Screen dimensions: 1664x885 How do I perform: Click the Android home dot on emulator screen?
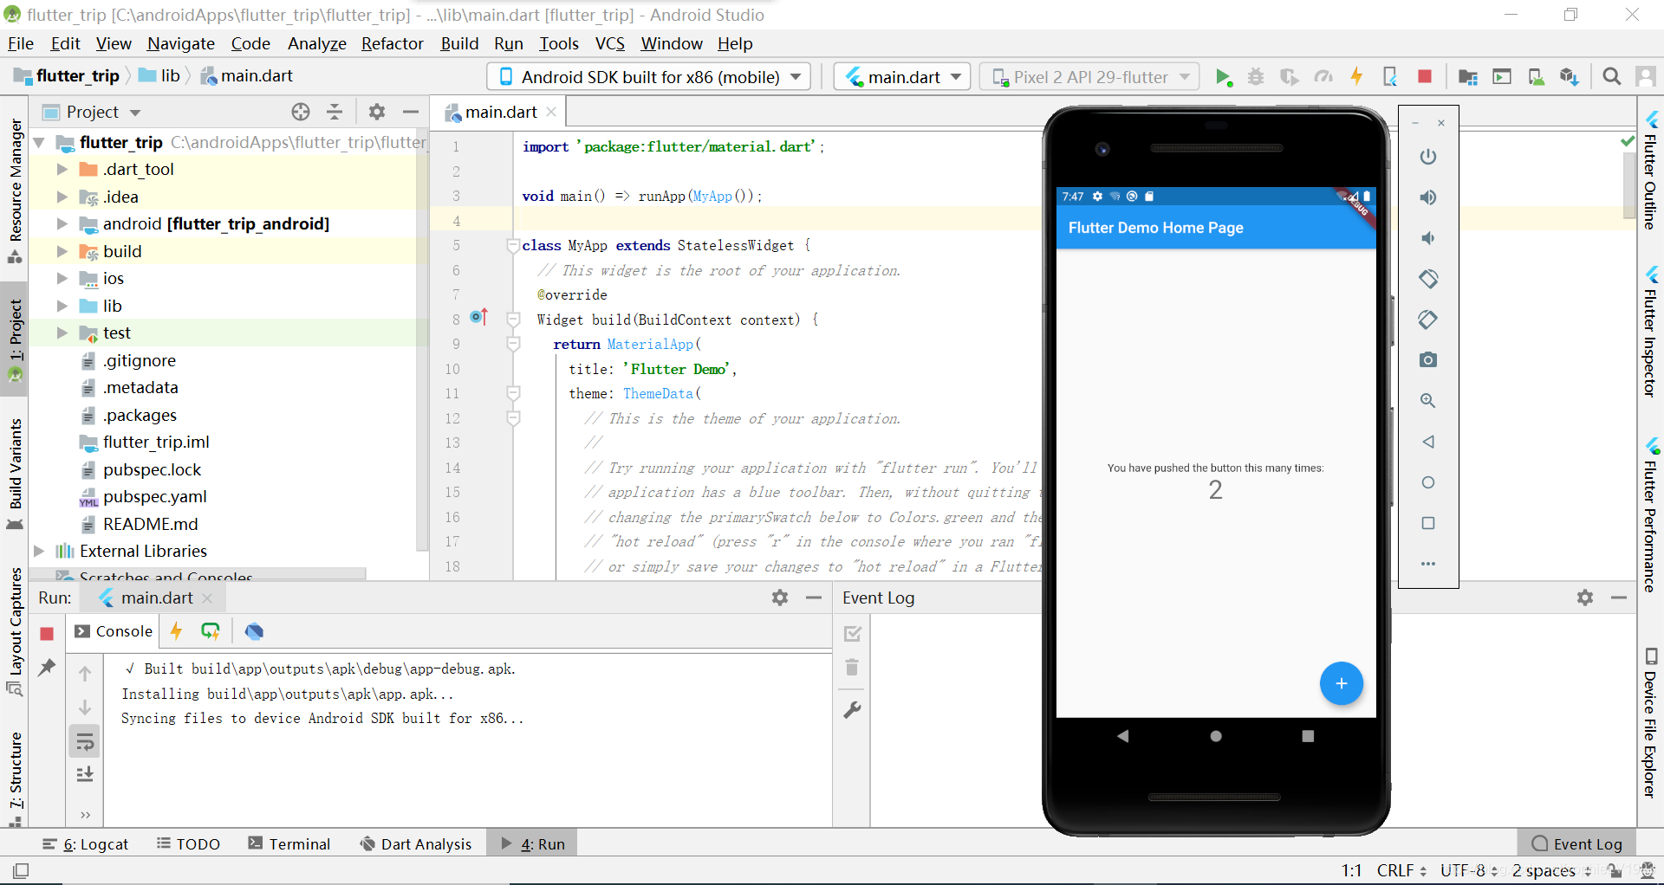coord(1216,736)
